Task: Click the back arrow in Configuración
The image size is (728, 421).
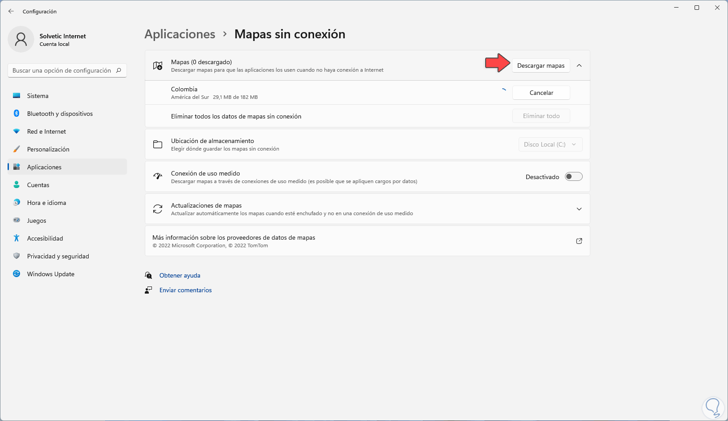Action: click(11, 11)
